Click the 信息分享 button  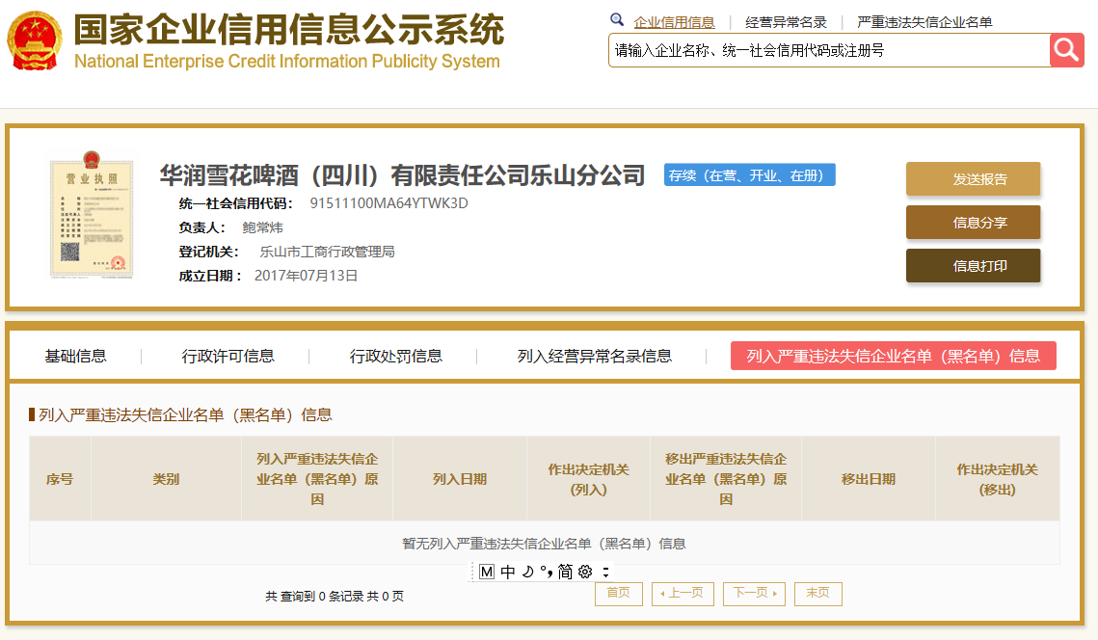point(973,223)
